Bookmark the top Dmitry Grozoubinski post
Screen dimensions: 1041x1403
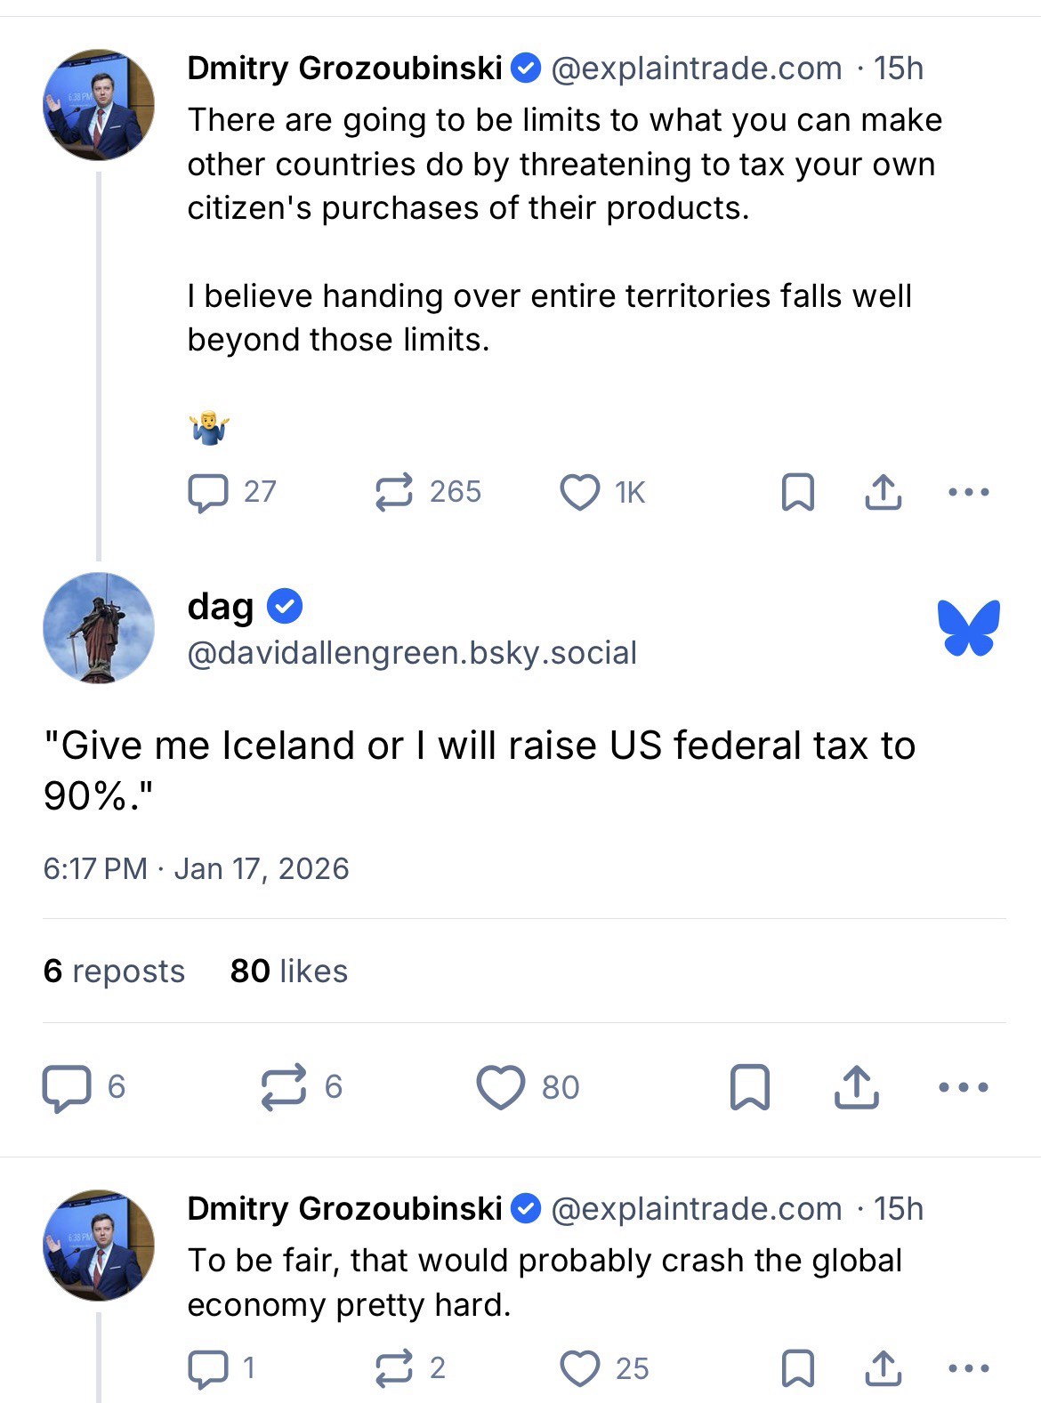pyautogui.click(x=797, y=492)
